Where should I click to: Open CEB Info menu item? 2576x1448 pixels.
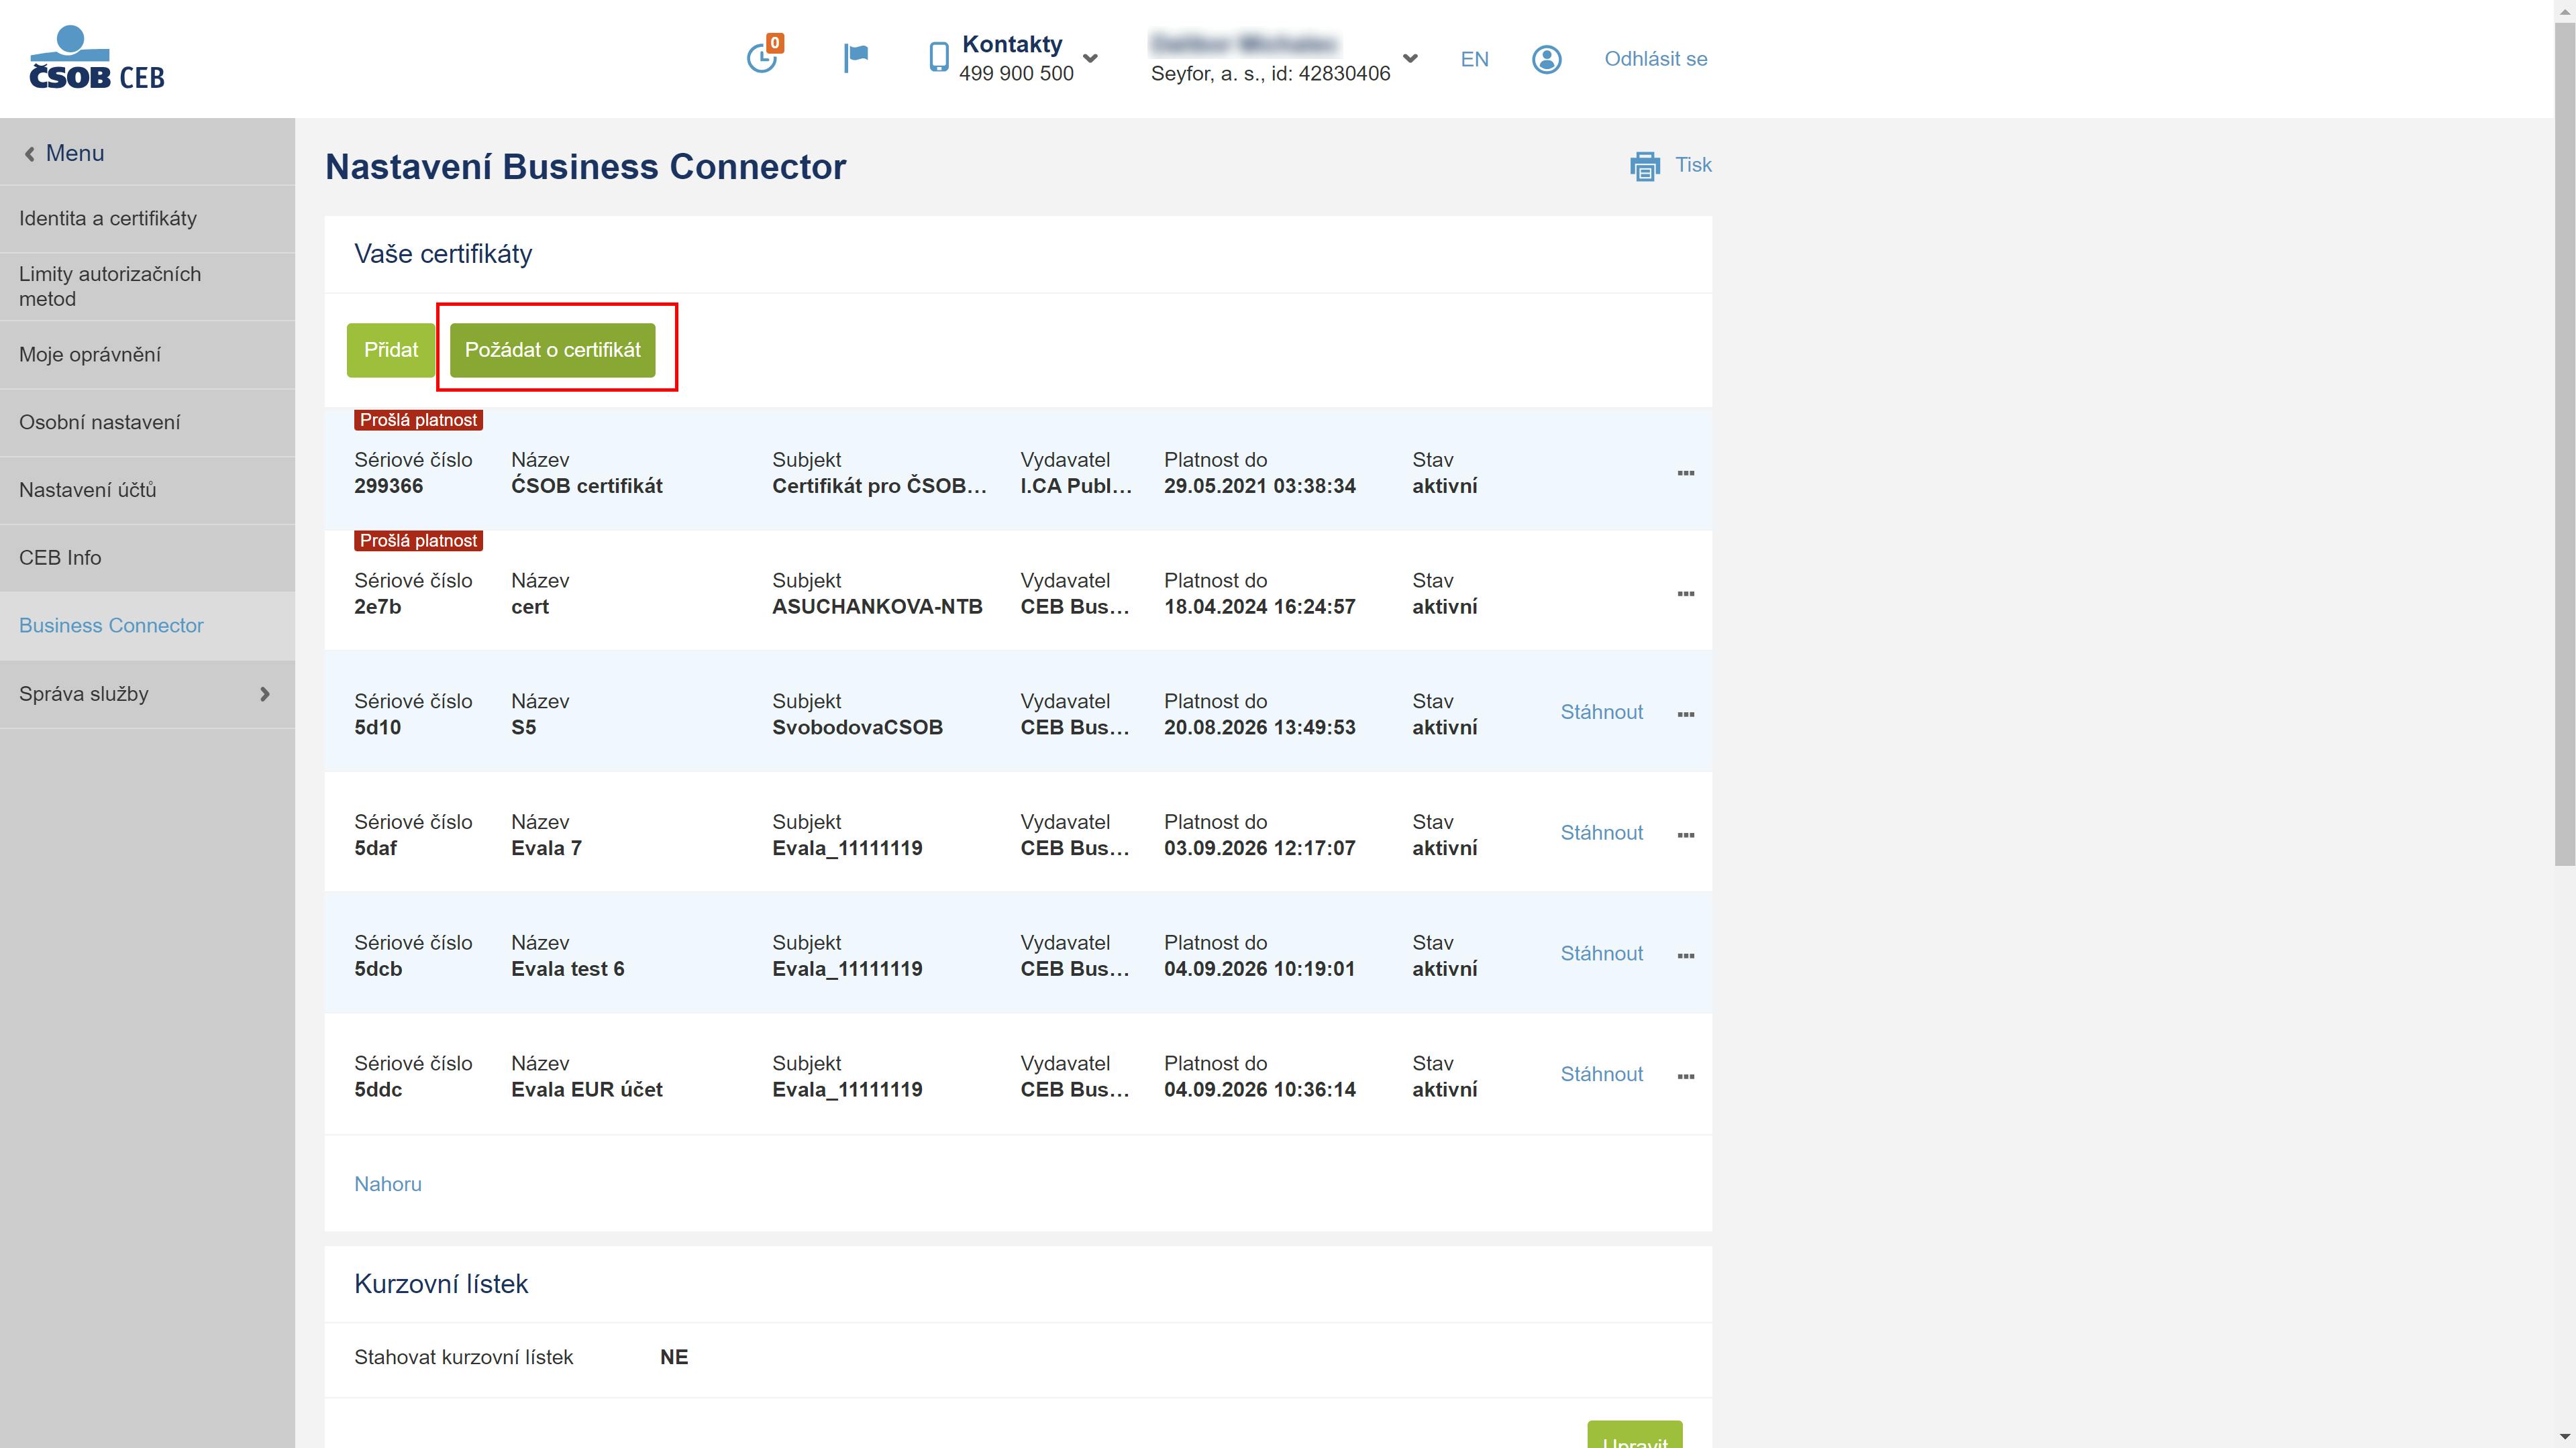coord(148,557)
